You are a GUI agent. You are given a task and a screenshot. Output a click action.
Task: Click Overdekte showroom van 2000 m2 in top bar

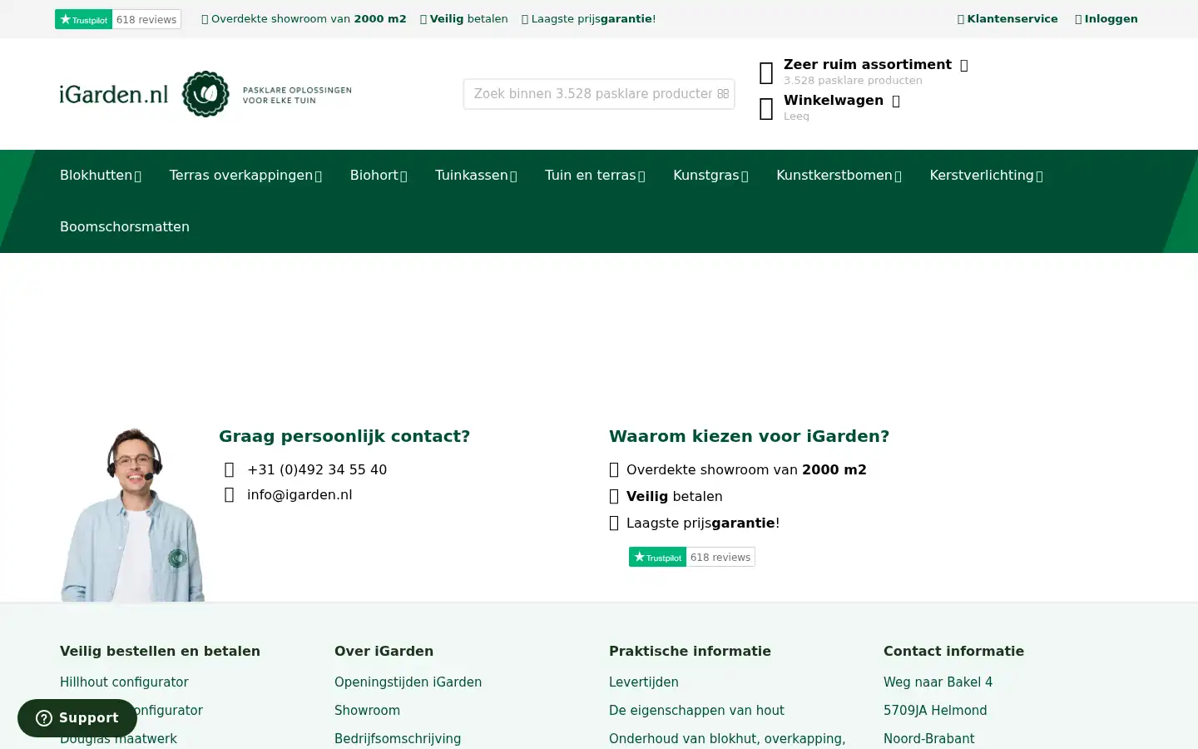pyautogui.click(x=304, y=19)
